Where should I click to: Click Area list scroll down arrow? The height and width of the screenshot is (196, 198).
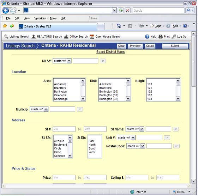[x=83, y=98]
